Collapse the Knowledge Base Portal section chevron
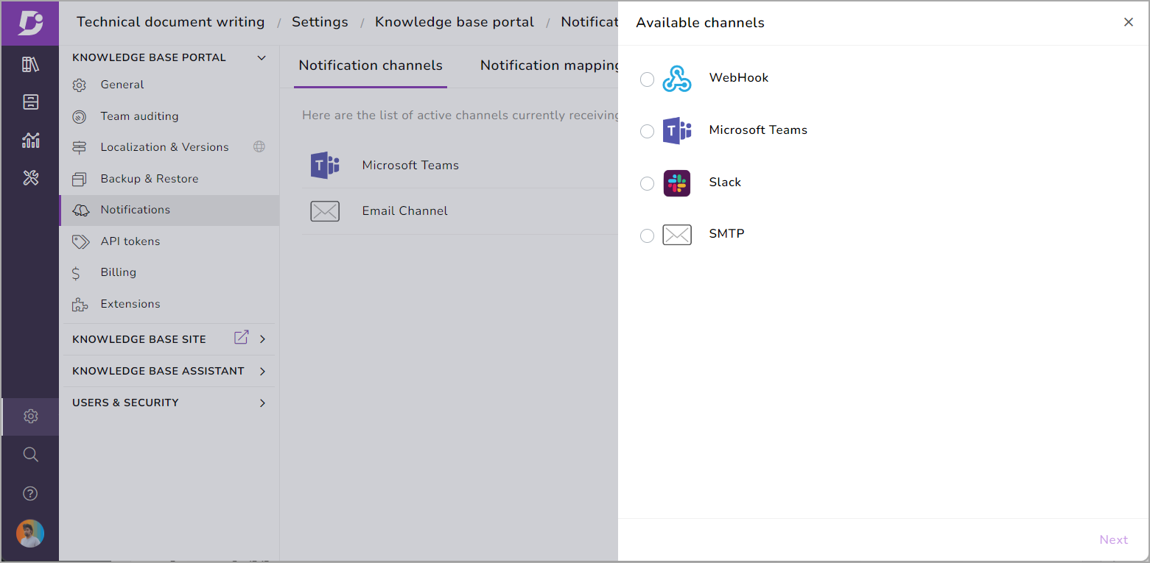Viewport: 1150px width, 563px height. pos(262,57)
